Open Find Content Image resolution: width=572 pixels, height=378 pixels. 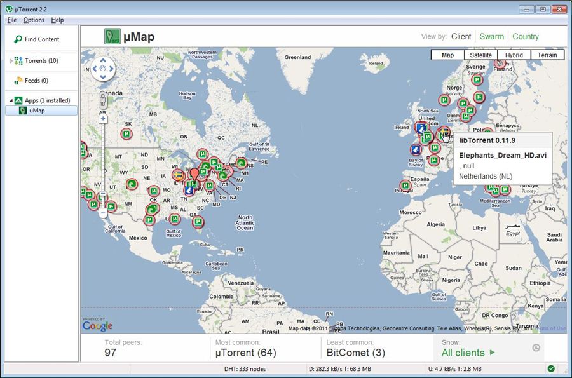click(41, 39)
